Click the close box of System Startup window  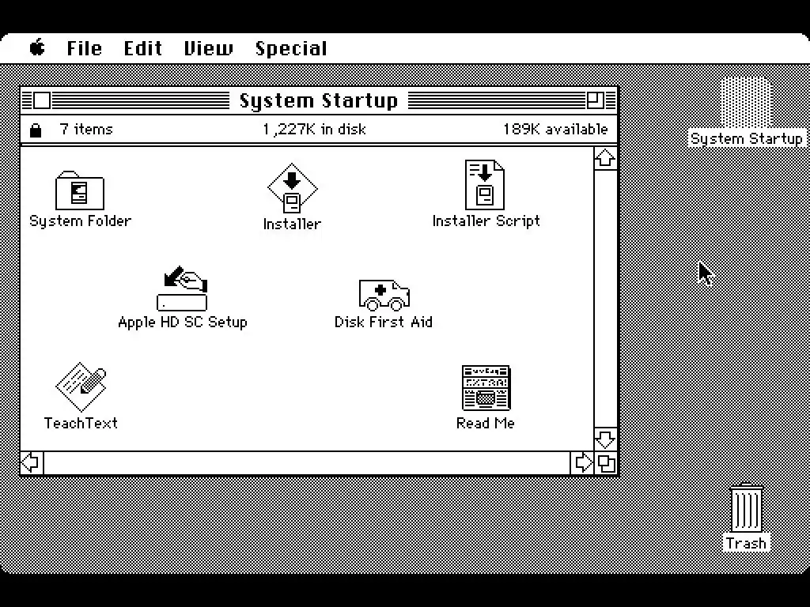coord(43,100)
